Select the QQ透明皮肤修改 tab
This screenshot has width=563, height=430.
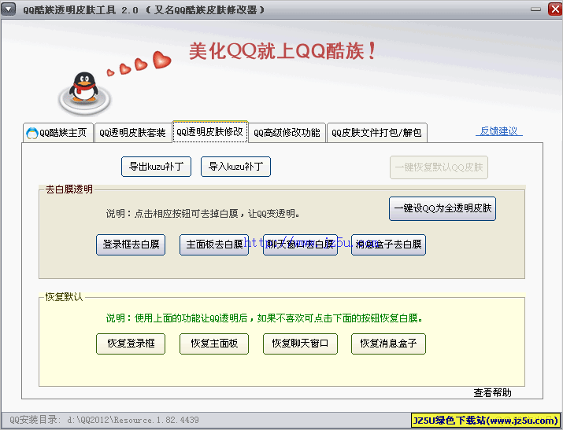(x=210, y=132)
